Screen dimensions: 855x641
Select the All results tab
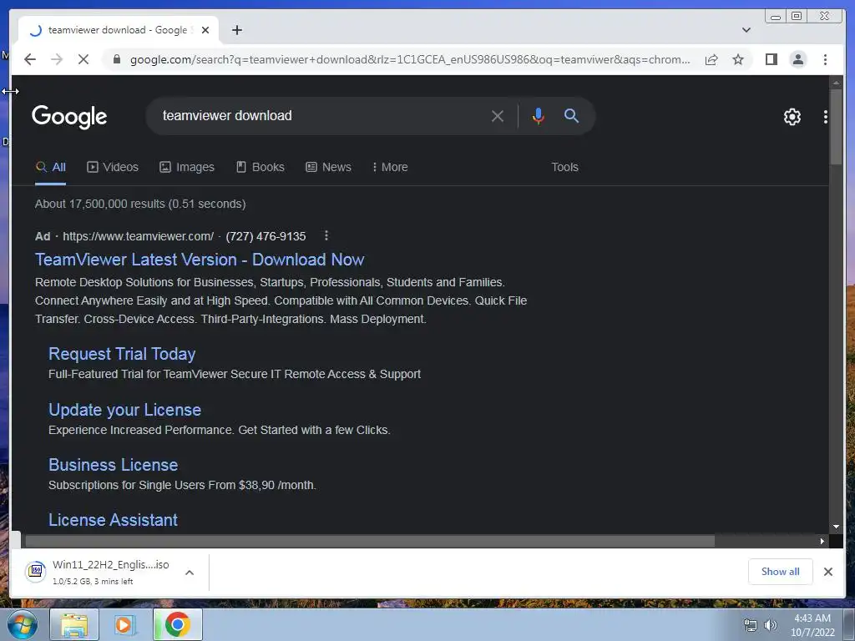tap(51, 167)
